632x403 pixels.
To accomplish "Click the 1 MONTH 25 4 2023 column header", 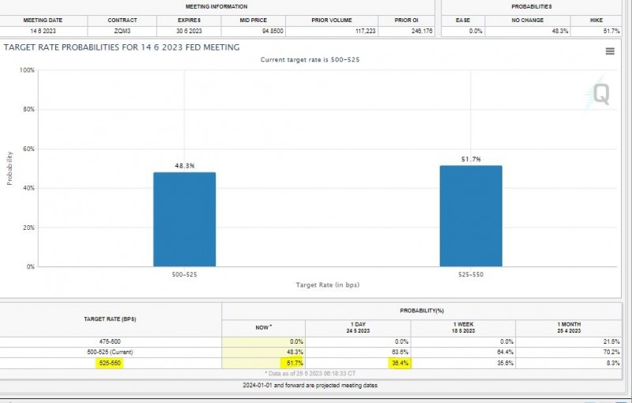I will point(569,328).
